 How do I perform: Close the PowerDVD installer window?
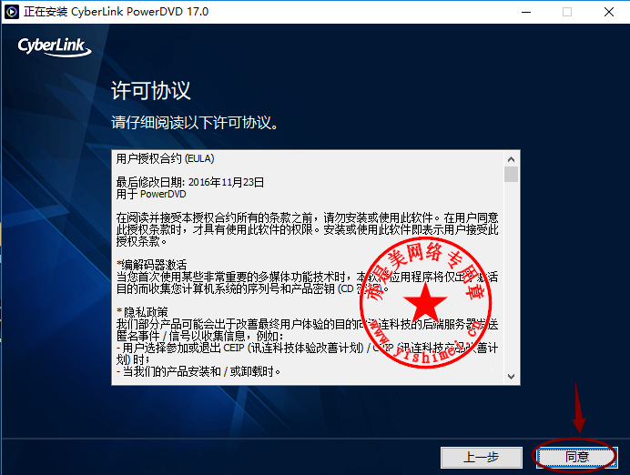tap(609, 12)
